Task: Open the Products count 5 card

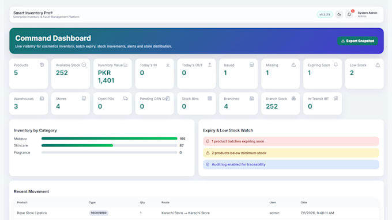Action: [28, 74]
